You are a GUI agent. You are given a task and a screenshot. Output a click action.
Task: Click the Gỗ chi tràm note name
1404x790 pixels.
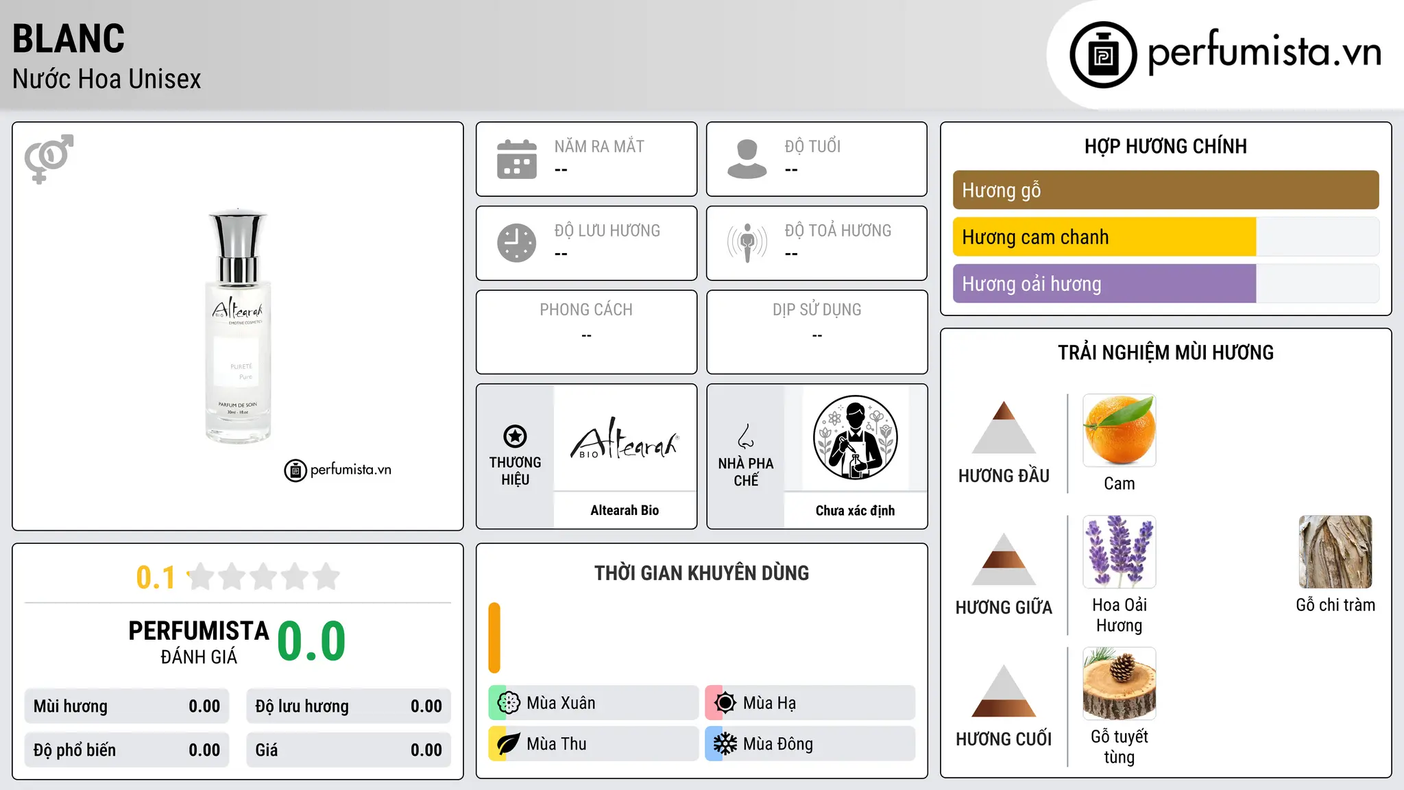1335,605
